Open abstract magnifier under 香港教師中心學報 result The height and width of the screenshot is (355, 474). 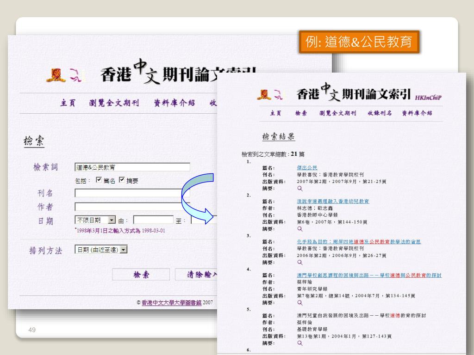tap(300, 229)
